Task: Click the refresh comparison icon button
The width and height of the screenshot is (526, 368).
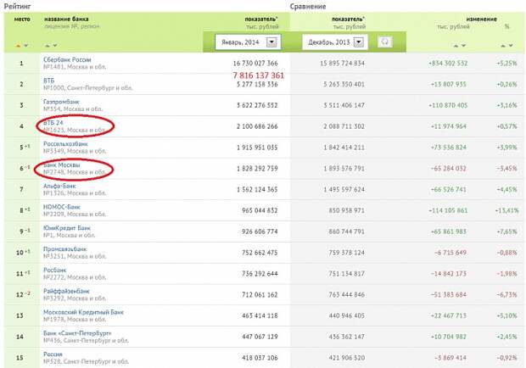Action: click(x=385, y=42)
